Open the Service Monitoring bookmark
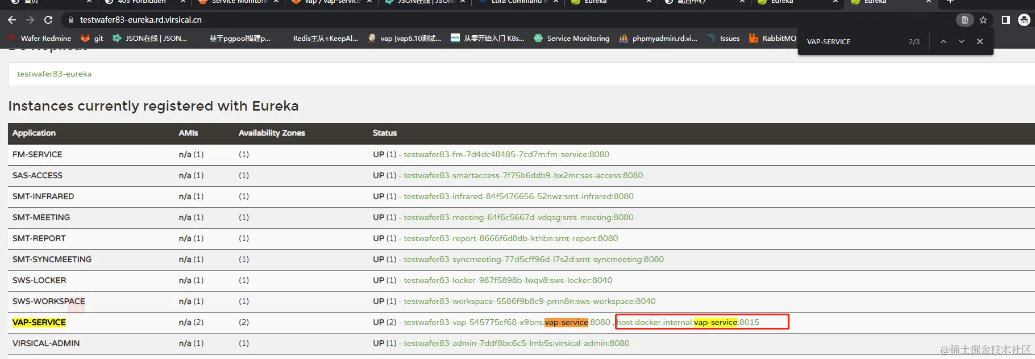 (572, 39)
